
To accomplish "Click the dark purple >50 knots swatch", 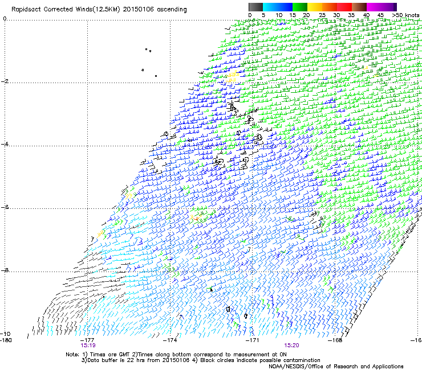I will [x=395, y=7].
